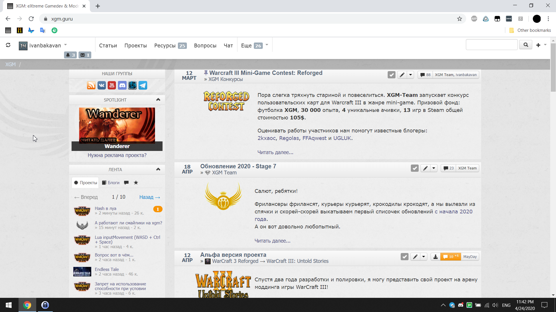556x312 pixels.
Task: Open edit dropdown on Альфа версия post
Action: 424,257
